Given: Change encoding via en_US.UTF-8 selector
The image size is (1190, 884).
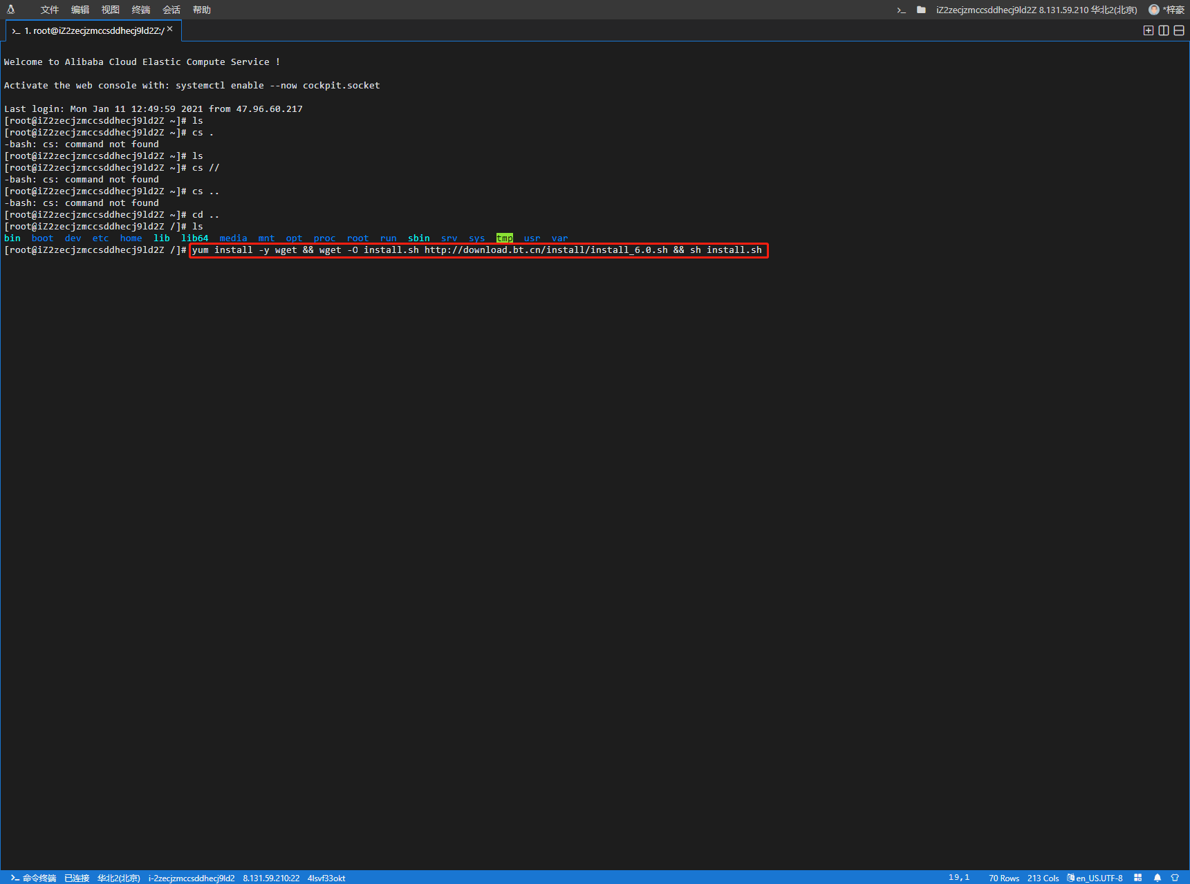Looking at the screenshot, I should (x=1095, y=878).
